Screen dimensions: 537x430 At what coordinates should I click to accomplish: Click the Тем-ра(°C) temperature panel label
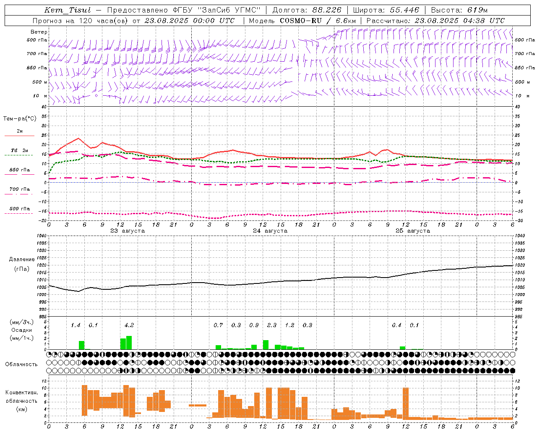(x=20, y=119)
